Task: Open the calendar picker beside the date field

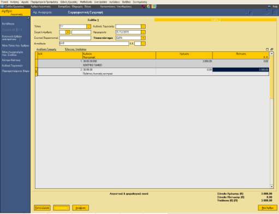Action: point(143,32)
